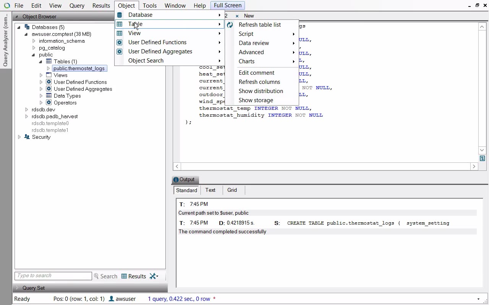Click the Full Screen button
This screenshot has height=305, width=489.
[227, 5]
